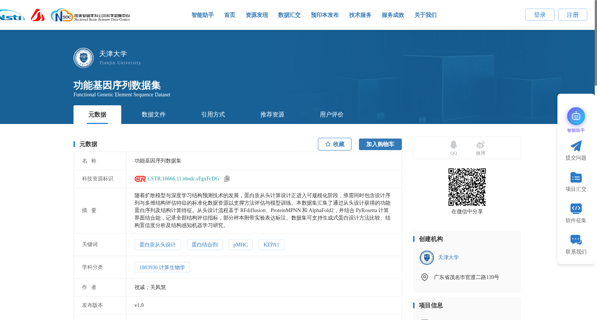
Task: Open the CSTR:16666.11.nbsdc.sFgxFcDG link
Action: point(183,179)
